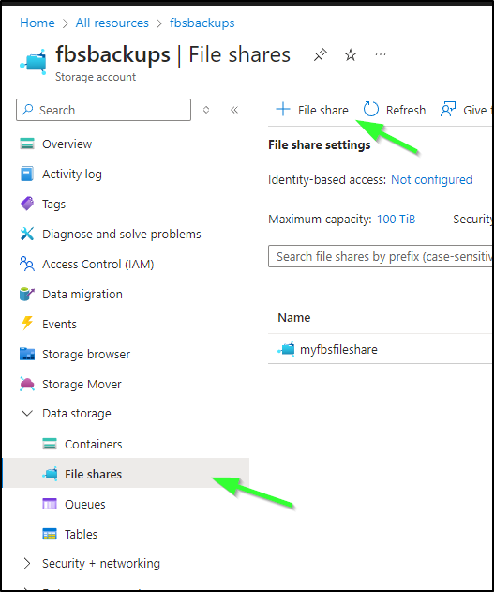Pin fbsbackups blade with pushpin icon

point(321,55)
